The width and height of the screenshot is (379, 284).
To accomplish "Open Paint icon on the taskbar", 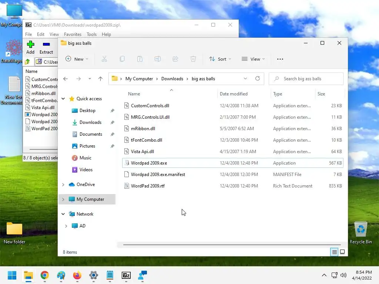I will point(61,275).
